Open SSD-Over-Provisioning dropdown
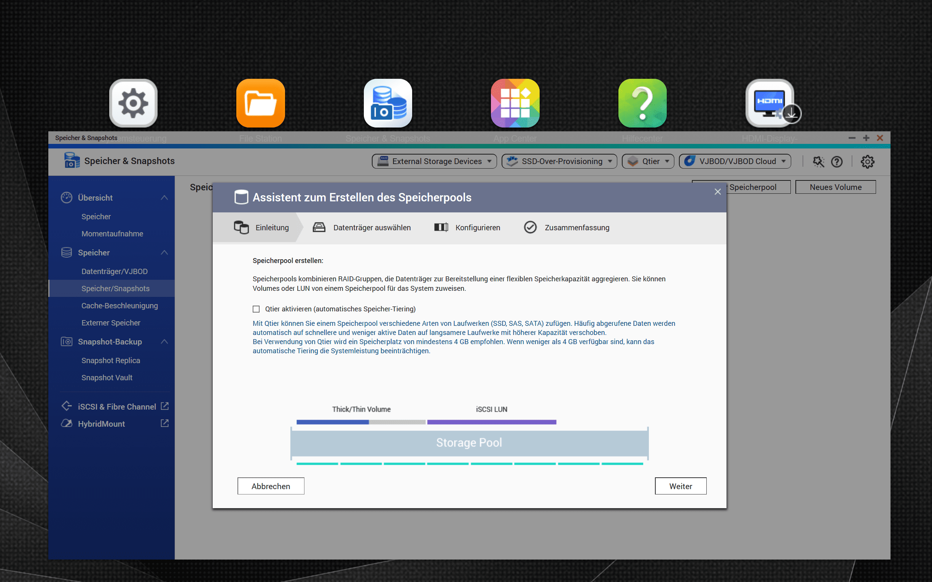The image size is (932, 582). coord(559,161)
